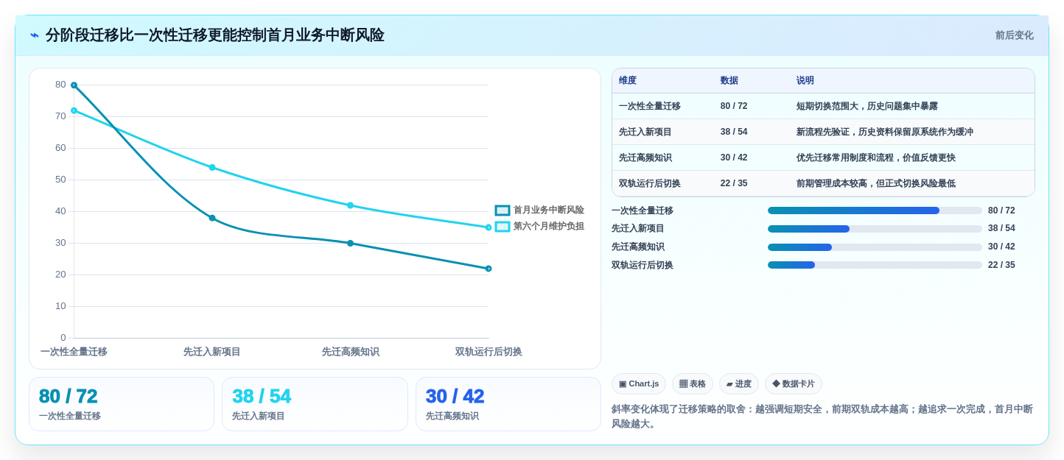Viewport: 1064px width, 460px height.
Task: Click table cell 22 / 35
Action: pyautogui.click(x=734, y=183)
